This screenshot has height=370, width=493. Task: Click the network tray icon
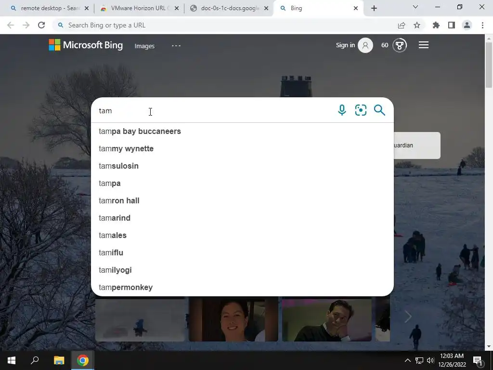click(419, 360)
